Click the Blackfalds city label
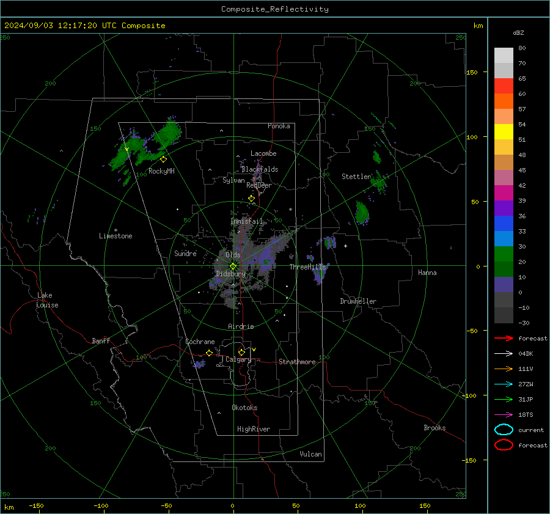The height and width of the screenshot is (514, 550). tap(260, 169)
